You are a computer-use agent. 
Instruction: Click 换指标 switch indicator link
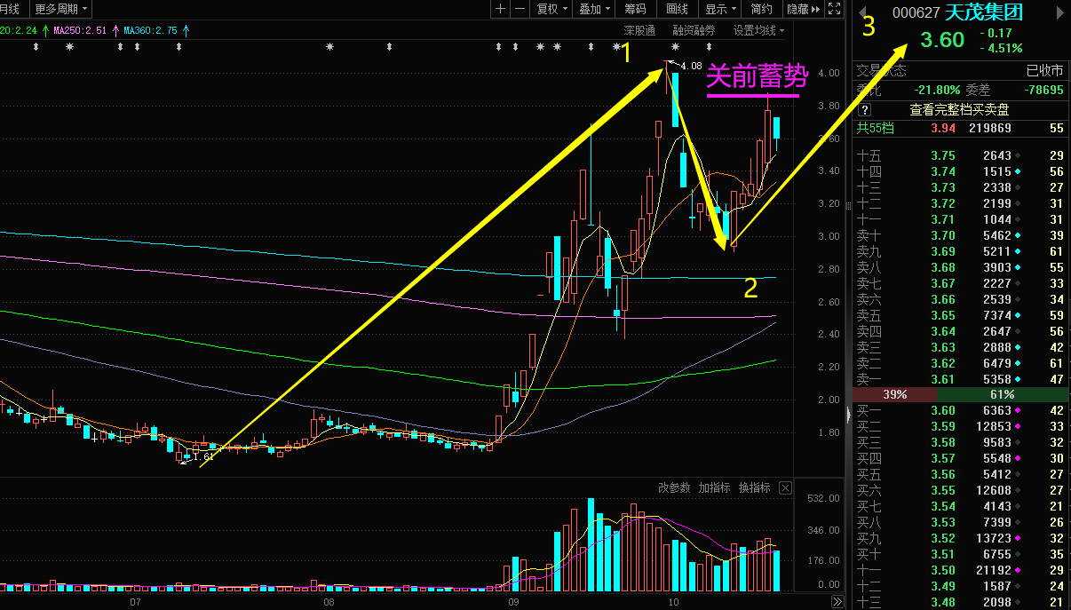755,488
